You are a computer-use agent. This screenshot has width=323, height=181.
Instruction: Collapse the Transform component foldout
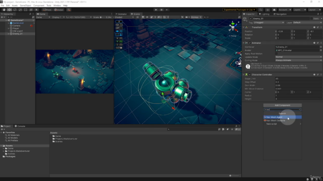click(x=244, y=27)
